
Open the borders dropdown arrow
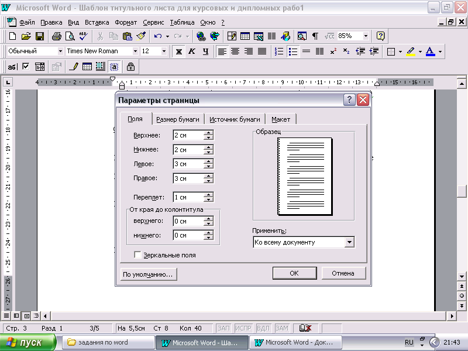tap(400, 51)
